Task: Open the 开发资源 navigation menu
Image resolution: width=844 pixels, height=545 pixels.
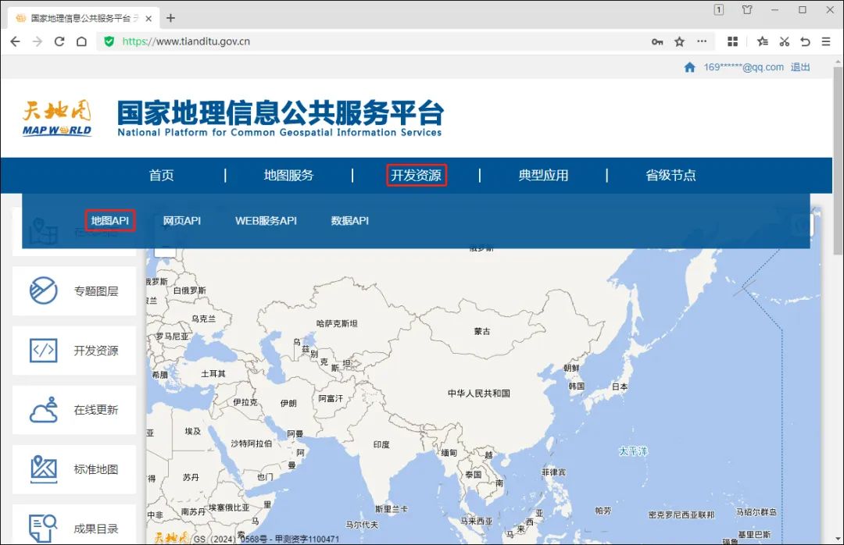Action: (416, 176)
